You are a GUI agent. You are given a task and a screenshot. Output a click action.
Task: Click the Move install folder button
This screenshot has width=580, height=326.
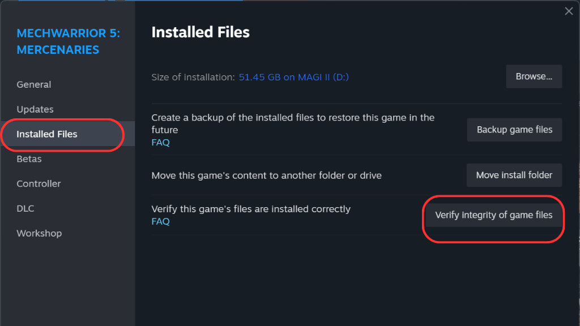coord(514,175)
